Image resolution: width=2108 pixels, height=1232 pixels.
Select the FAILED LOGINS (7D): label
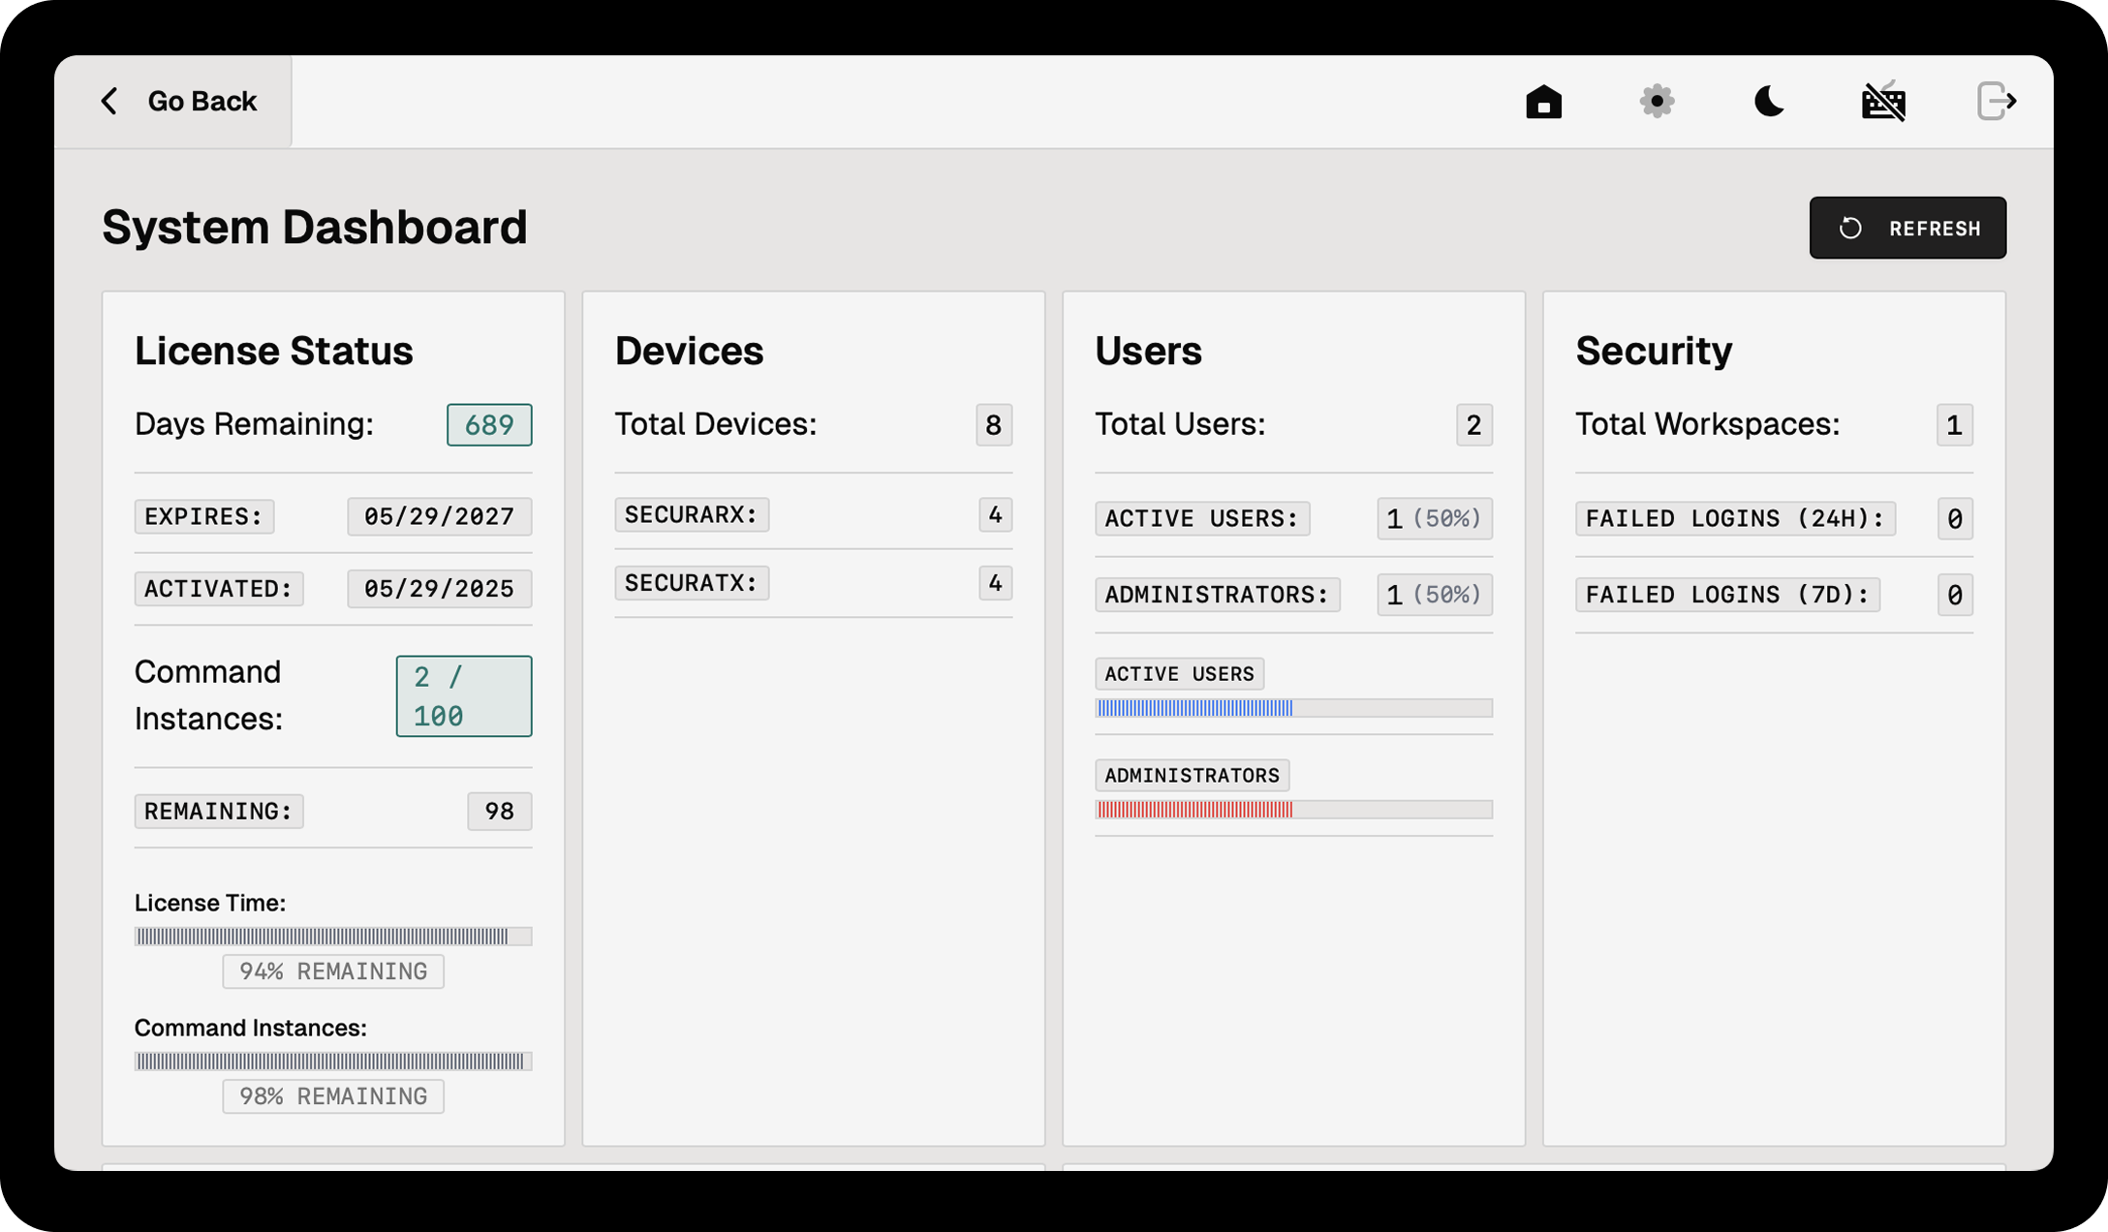pos(1727,595)
